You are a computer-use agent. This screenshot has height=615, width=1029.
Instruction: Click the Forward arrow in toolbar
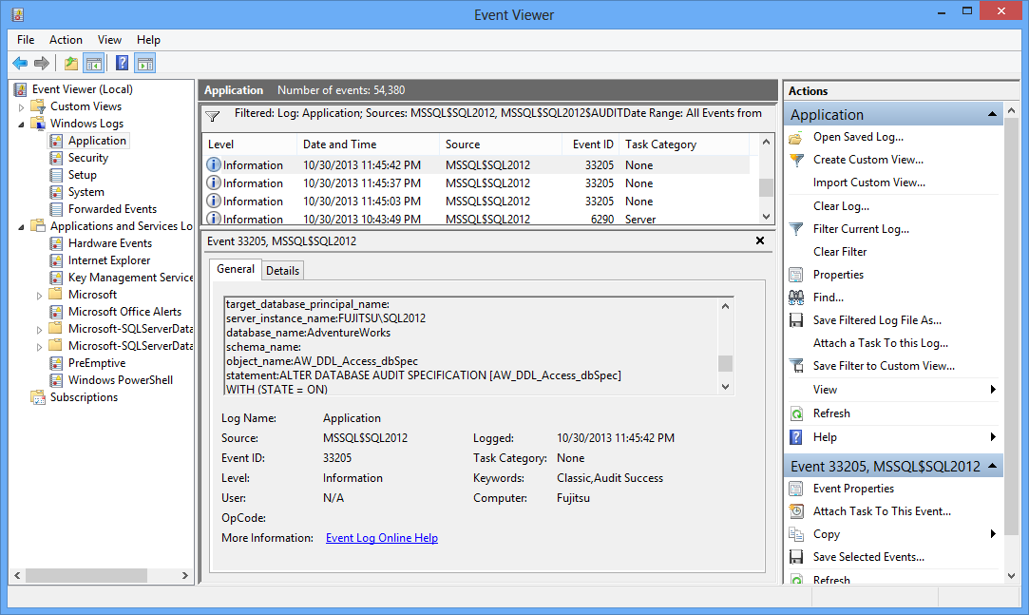point(42,64)
